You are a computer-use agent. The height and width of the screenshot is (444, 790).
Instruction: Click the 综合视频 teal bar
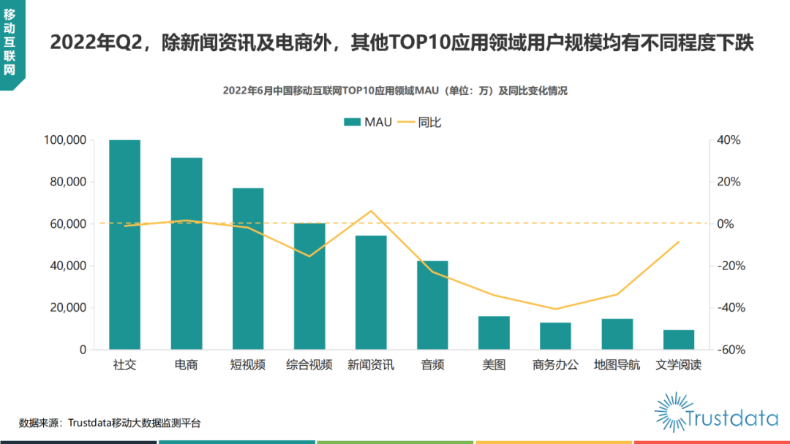[x=309, y=286]
